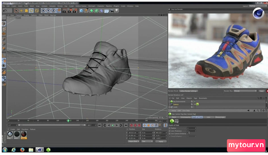Add a light object

[x=116, y=11]
